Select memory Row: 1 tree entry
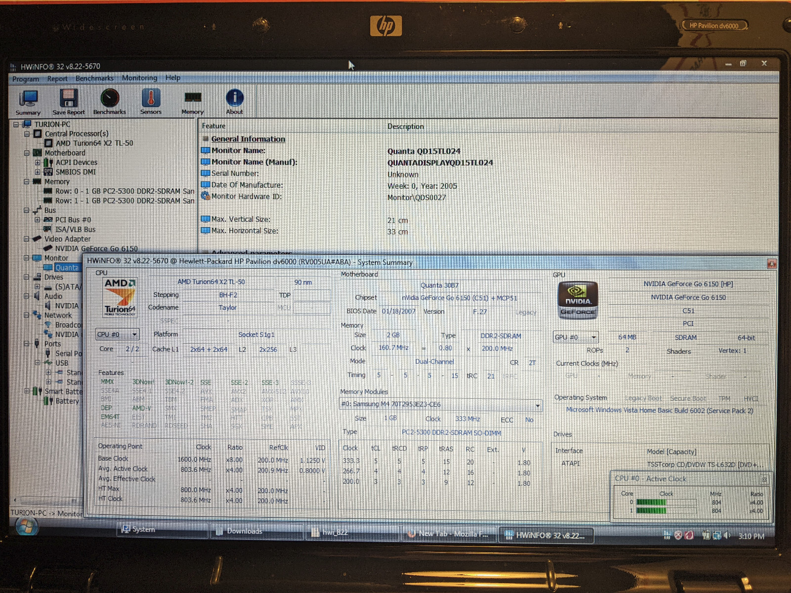Screen dimensions: 791x593 pos(125,201)
